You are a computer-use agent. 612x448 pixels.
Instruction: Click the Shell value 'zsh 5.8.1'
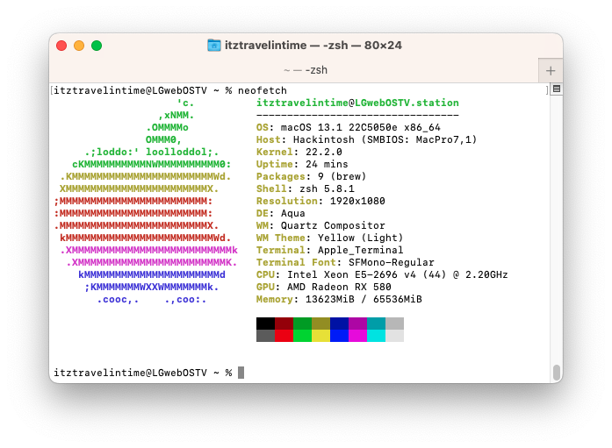tap(327, 189)
